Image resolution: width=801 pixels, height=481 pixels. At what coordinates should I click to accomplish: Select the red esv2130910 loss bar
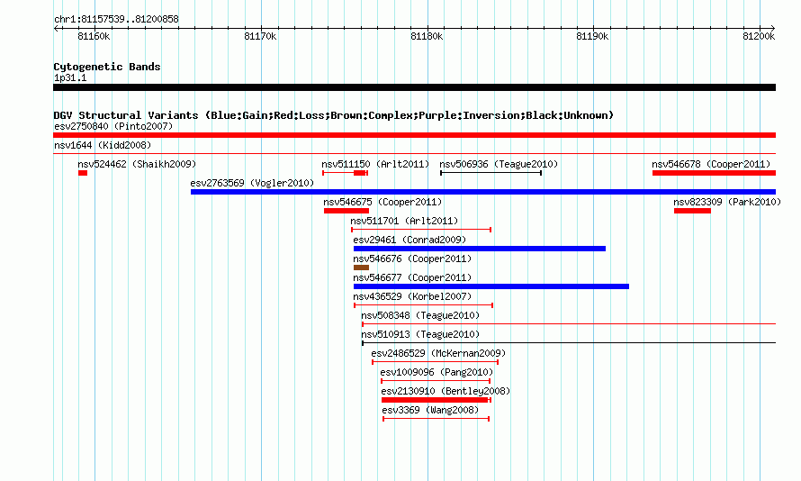click(436, 400)
